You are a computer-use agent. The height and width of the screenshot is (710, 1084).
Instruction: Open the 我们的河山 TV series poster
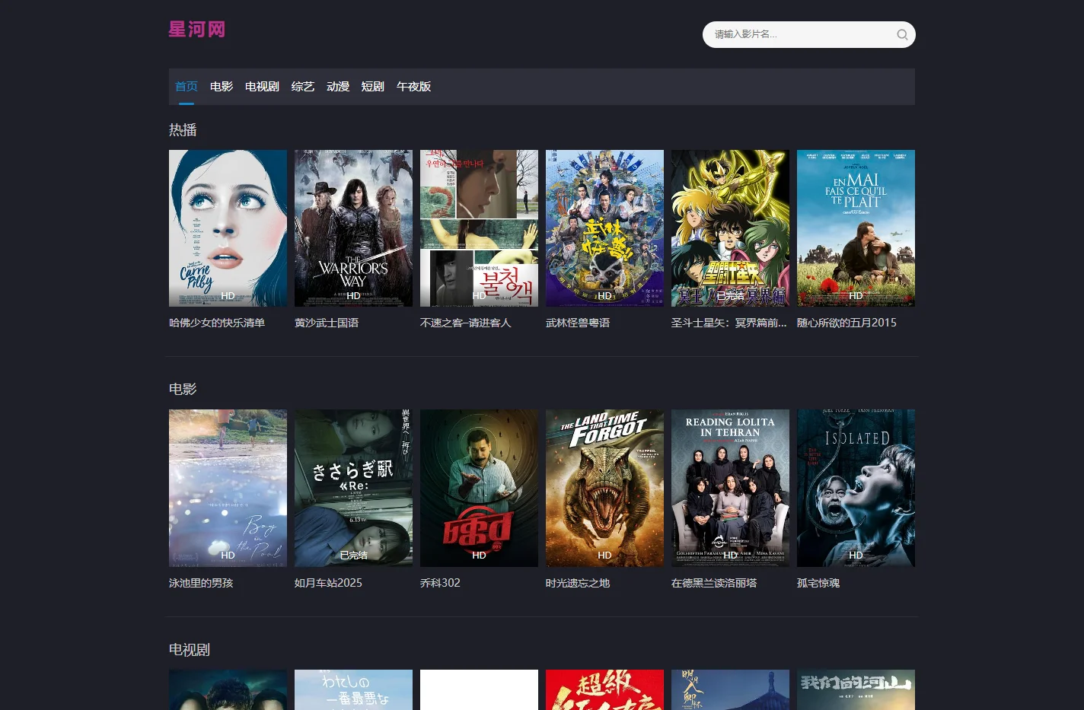[856, 689]
